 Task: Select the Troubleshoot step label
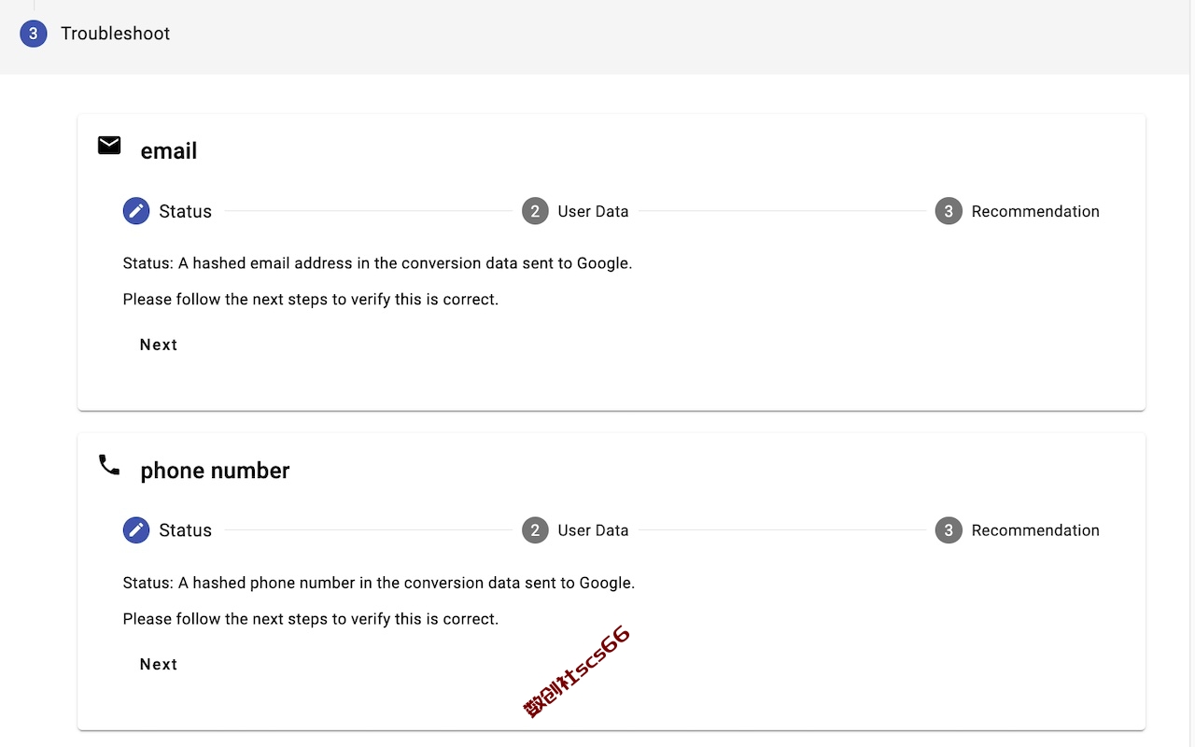point(115,34)
